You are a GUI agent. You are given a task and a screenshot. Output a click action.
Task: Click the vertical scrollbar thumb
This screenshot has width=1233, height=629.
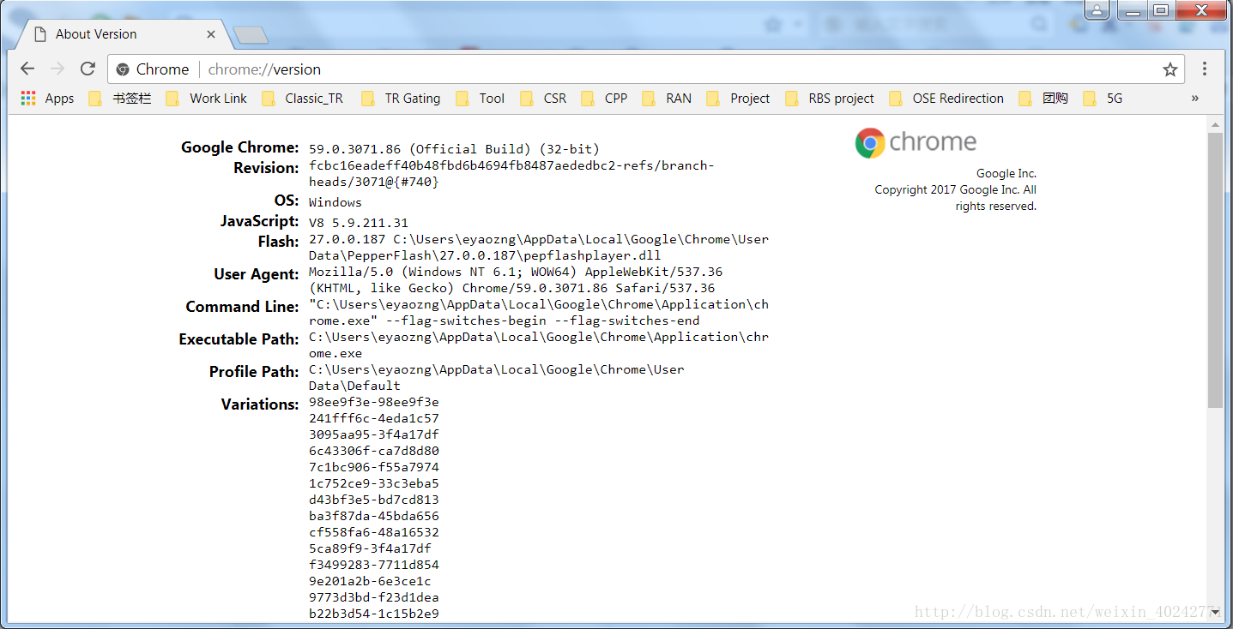pos(1215,270)
